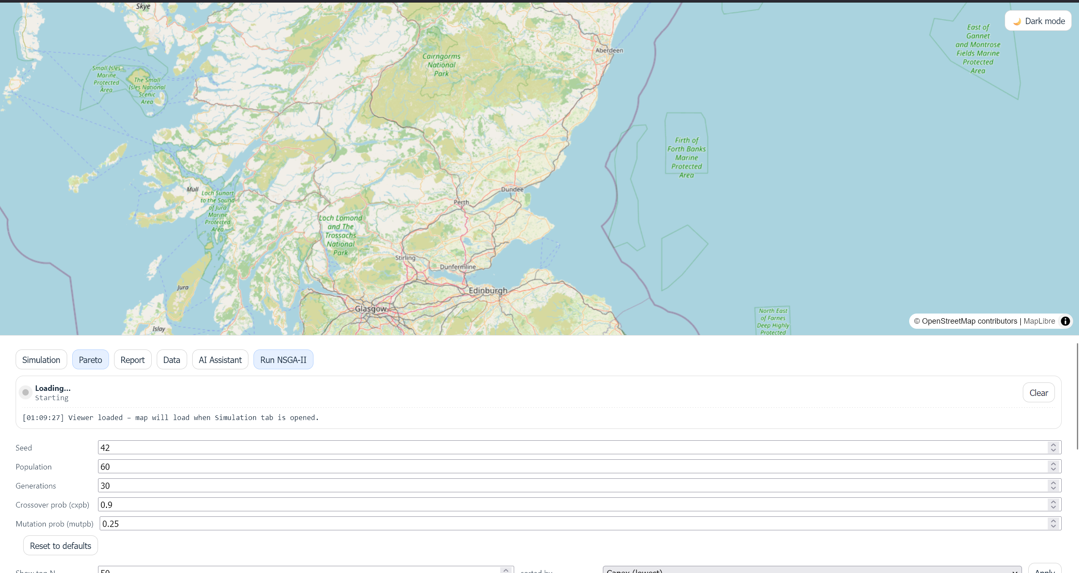Click the crescent moon icon in Dark mode
This screenshot has width=1079, height=573.
click(x=1017, y=21)
